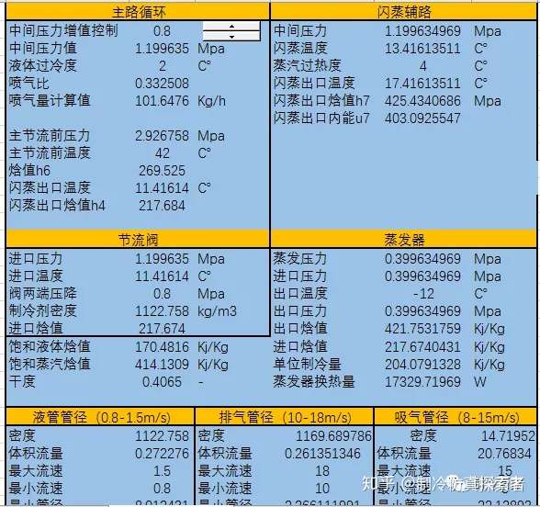Click 闪蒸辅路 中间压力 value 1.199634969
Image resolution: width=540 pixels, height=507 pixels.
(x=422, y=31)
